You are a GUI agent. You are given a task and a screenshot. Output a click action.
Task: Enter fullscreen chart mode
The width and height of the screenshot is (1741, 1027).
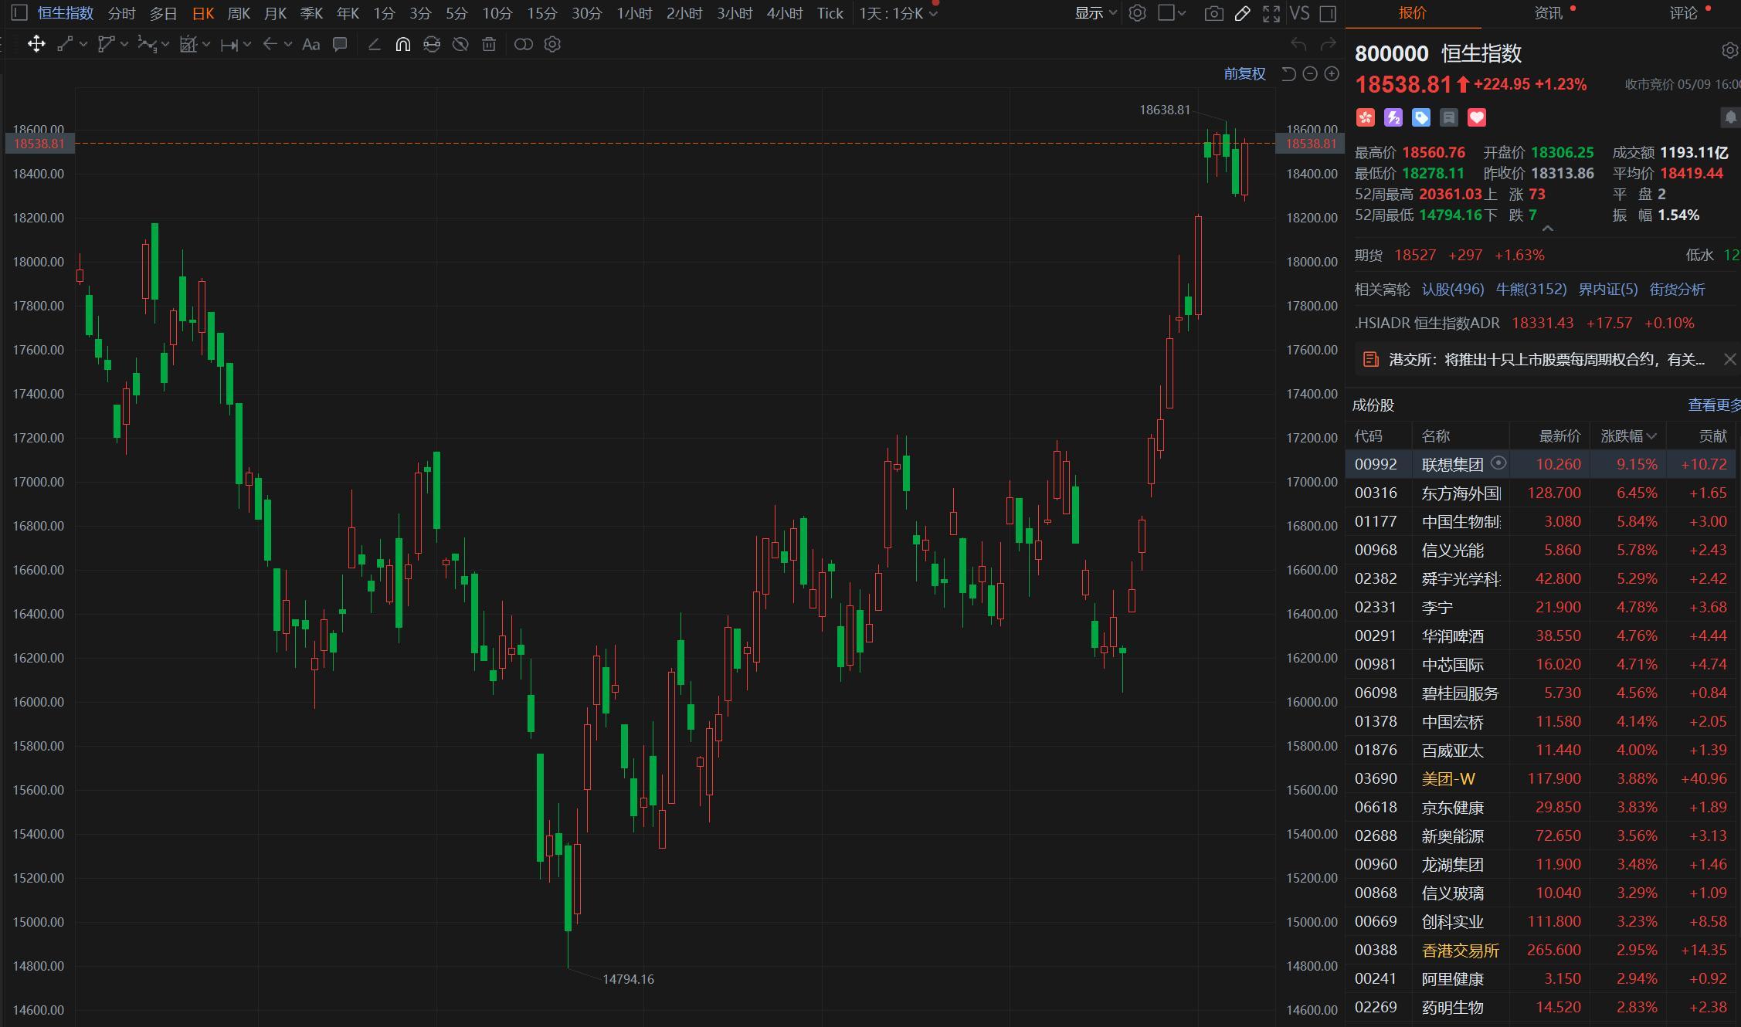1271,13
